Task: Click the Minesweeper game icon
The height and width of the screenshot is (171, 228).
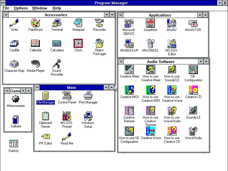Action: [16, 99]
